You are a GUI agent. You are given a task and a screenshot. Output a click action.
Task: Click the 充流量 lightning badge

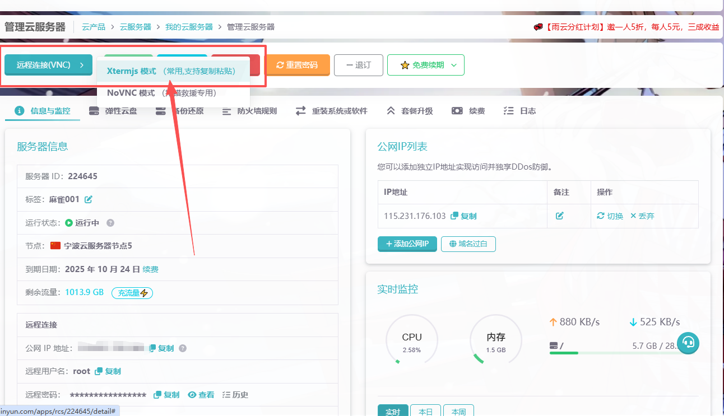pyautogui.click(x=132, y=292)
